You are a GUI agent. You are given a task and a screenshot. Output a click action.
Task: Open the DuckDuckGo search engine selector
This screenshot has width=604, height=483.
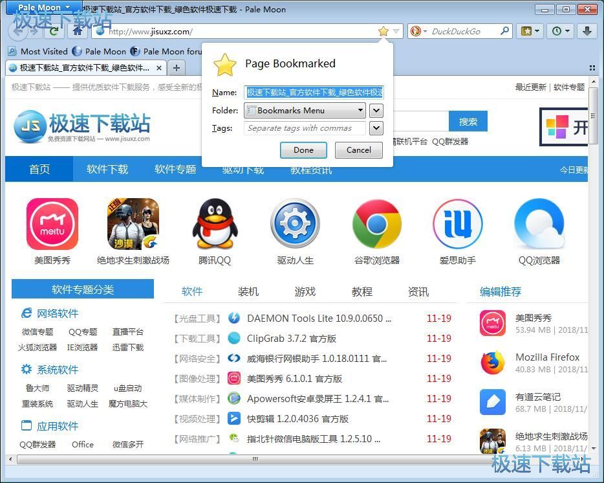(x=418, y=31)
